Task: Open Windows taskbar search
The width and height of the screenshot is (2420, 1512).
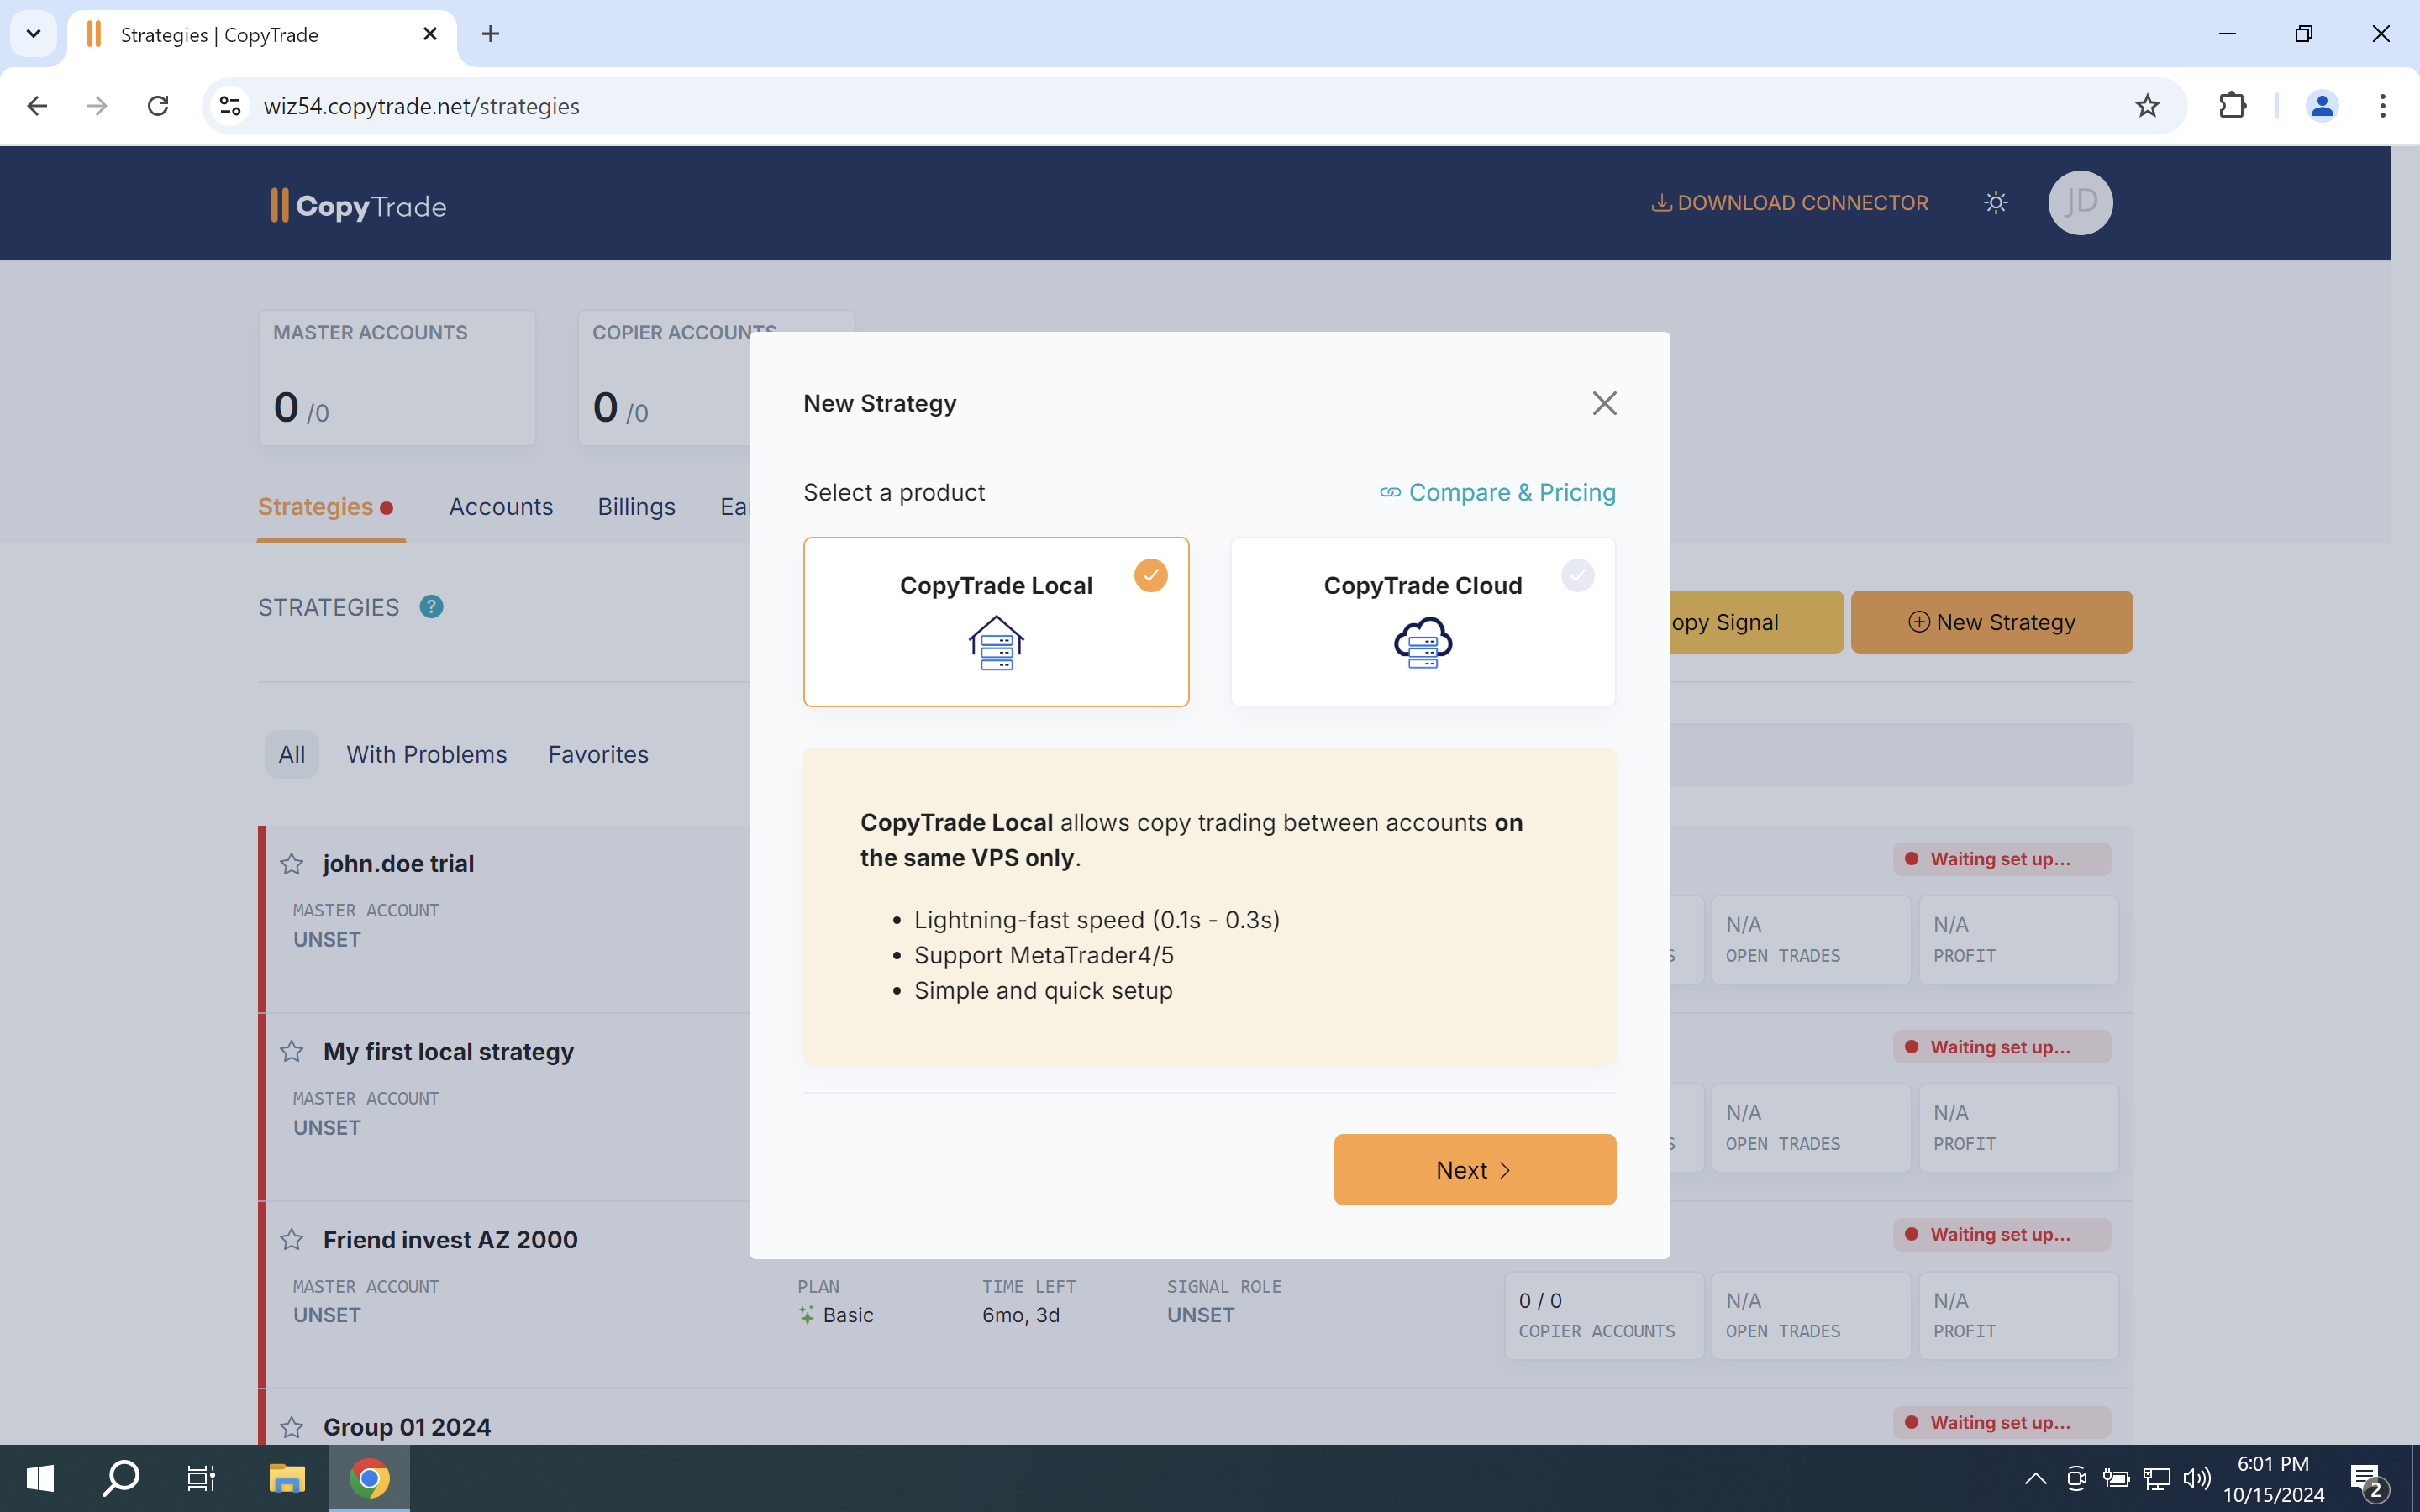Action: pyautogui.click(x=121, y=1478)
